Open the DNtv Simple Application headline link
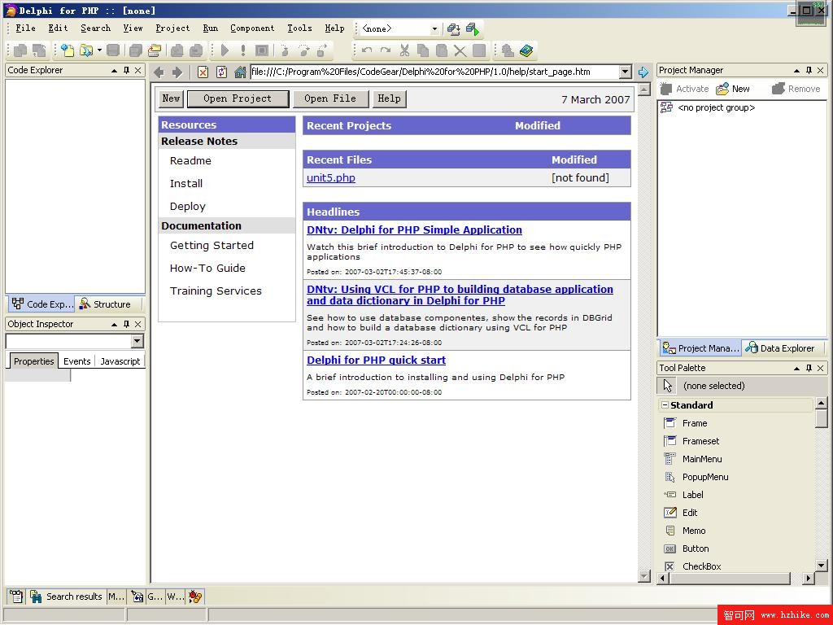 pos(414,229)
